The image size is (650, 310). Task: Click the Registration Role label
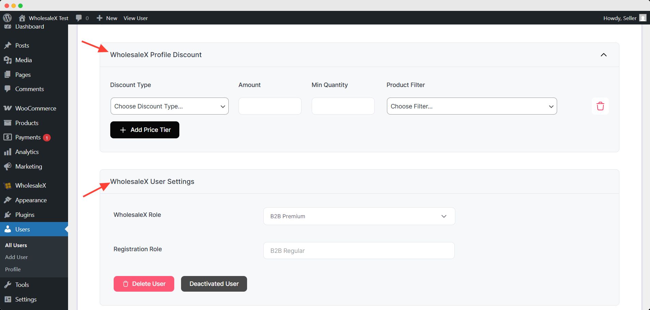137,249
